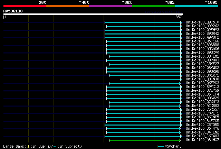Select the UniRef100_A9PAA3 subject name
Image resolution: width=221 pixels, height=149 pixels.
(202, 60)
